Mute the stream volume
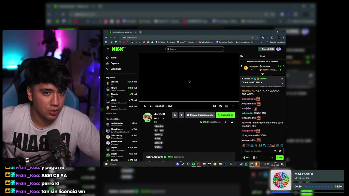The height and width of the screenshot is (196, 349). coord(151,106)
